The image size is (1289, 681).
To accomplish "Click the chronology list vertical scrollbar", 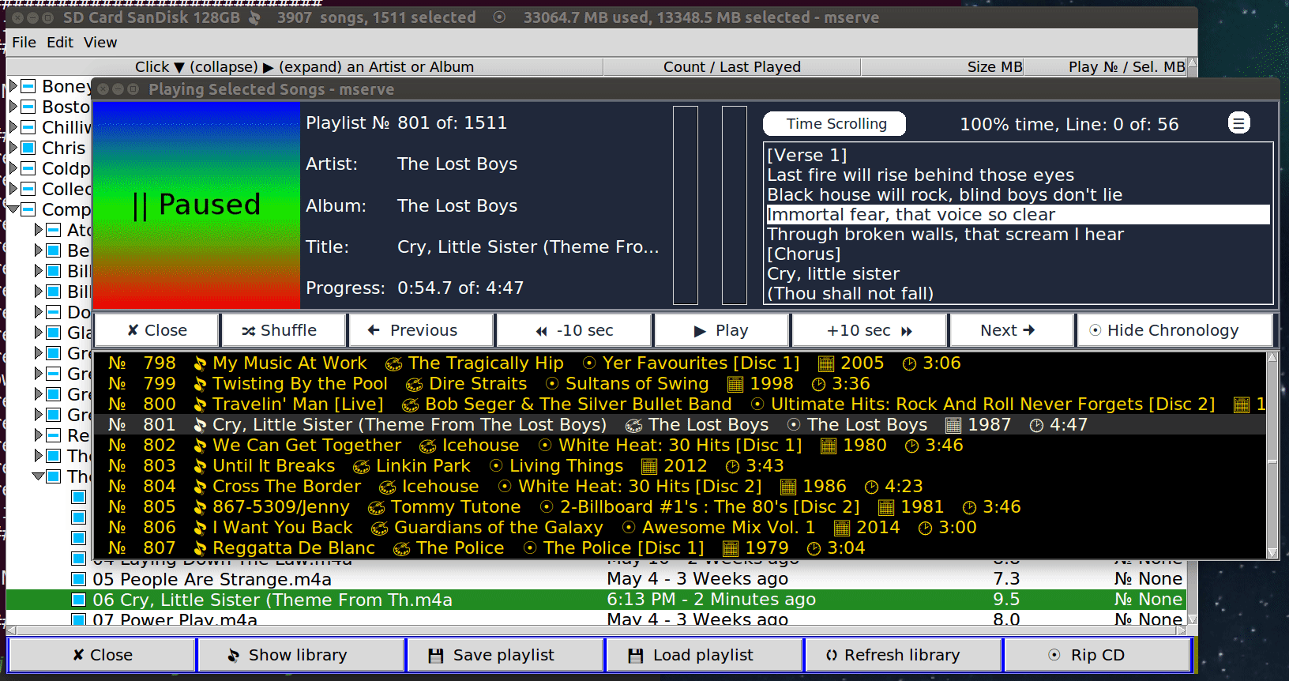I will pos(1272,456).
